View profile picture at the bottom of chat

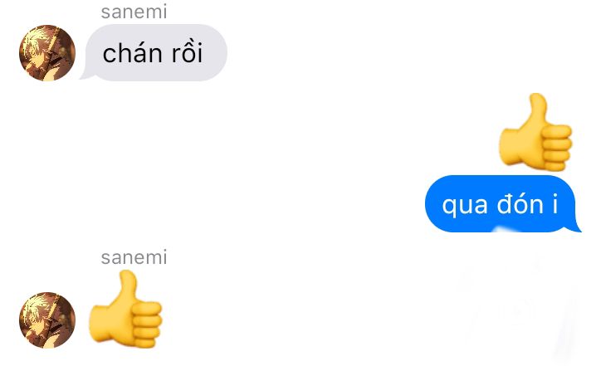(47, 320)
